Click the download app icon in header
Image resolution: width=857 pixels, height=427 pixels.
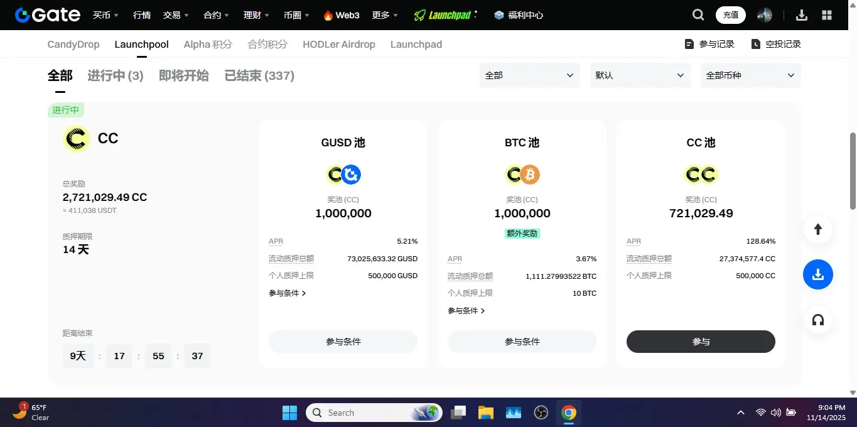coord(802,15)
